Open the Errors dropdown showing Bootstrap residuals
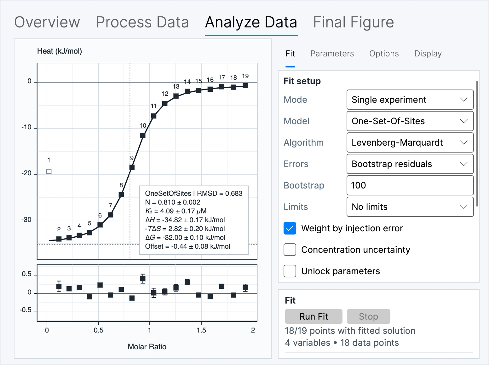Image resolution: width=489 pixels, height=365 pixels. 410,164
